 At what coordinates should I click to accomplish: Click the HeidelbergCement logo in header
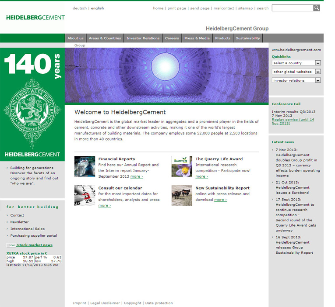pyautogui.click(x=35, y=17)
